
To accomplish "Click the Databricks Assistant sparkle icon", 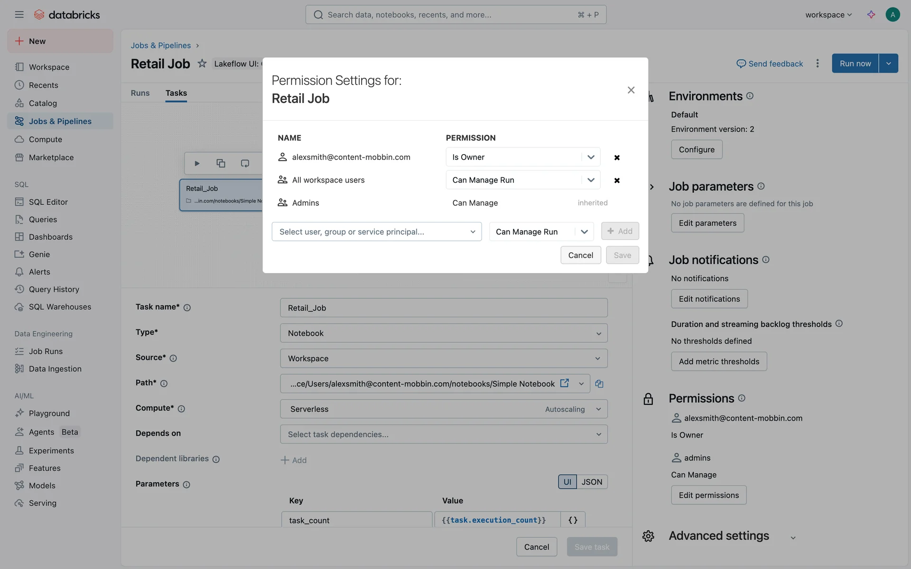I will [x=871, y=15].
